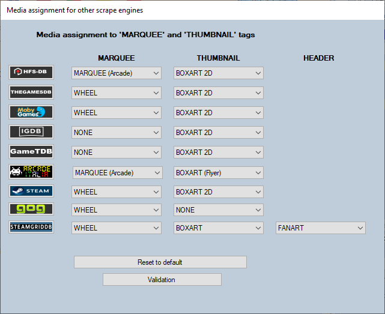Click the Steam logo icon

(31, 191)
